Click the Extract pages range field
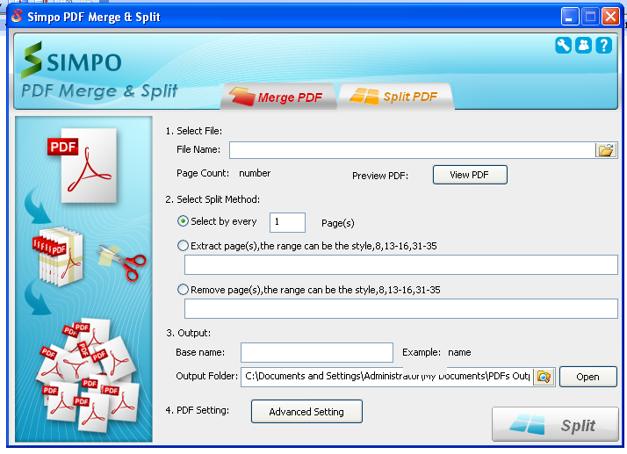Image resolution: width=627 pixels, height=454 pixels. pos(401,265)
